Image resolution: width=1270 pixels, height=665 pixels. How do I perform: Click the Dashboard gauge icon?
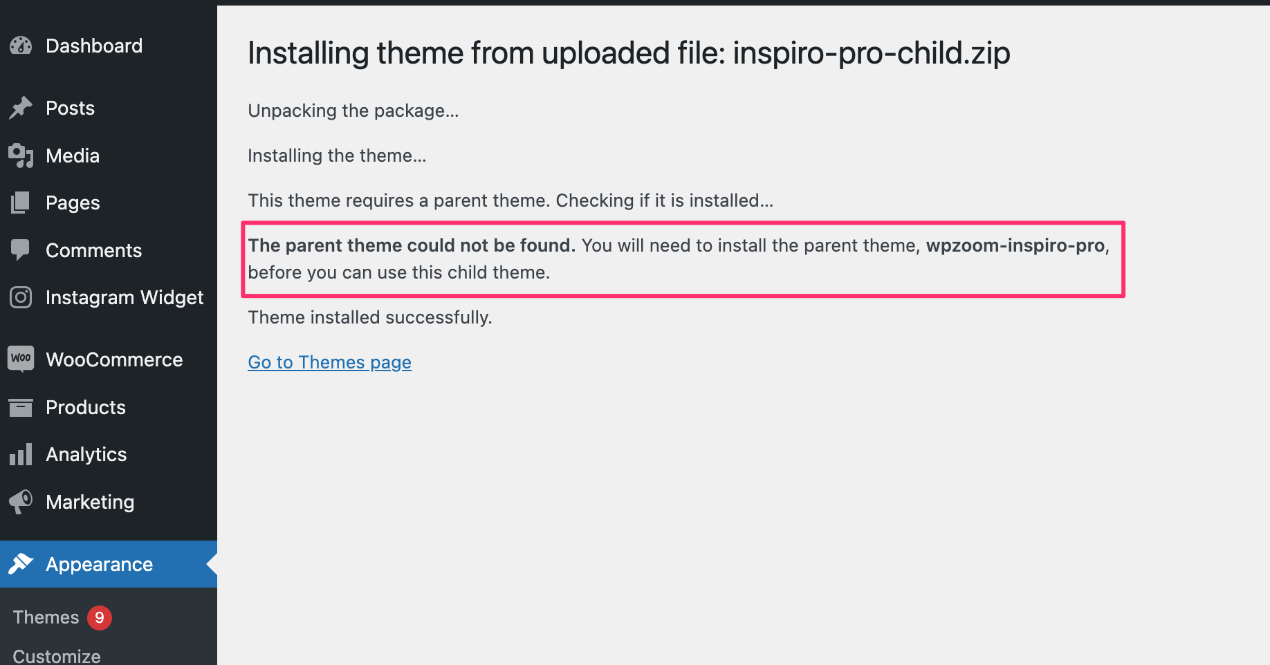[x=21, y=46]
